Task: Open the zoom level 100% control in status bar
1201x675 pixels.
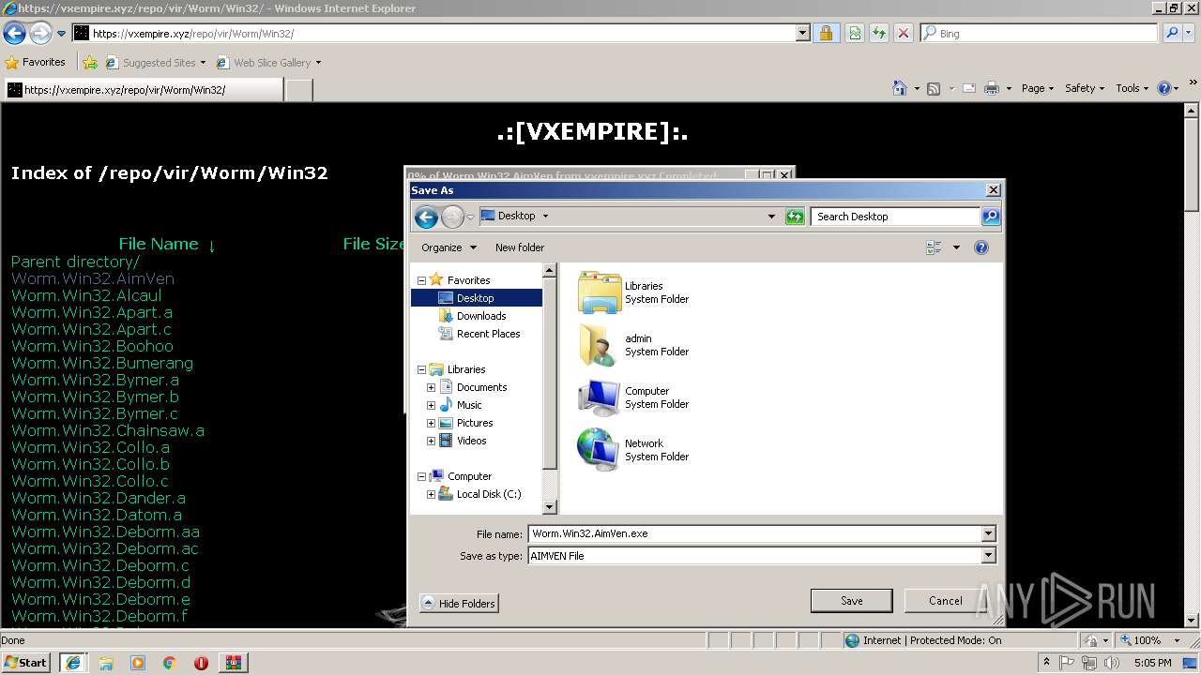Action: (x=1147, y=640)
